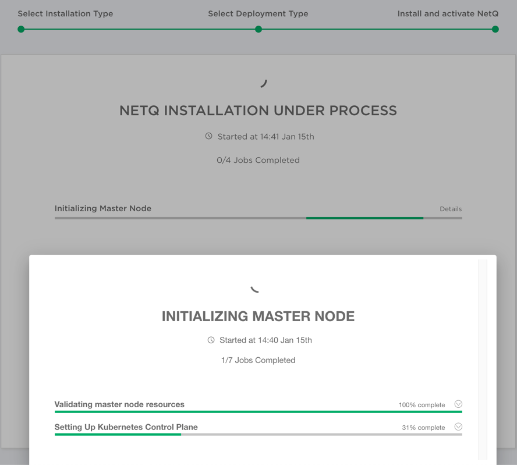Go to Install and activate NetQ step label

[448, 13]
